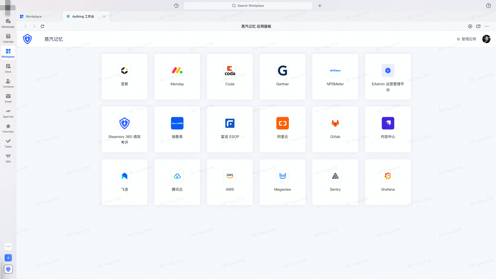Launch the 阿里云 app
Image resolution: width=496 pixels, height=279 pixels.
click(x=282, y=129)
